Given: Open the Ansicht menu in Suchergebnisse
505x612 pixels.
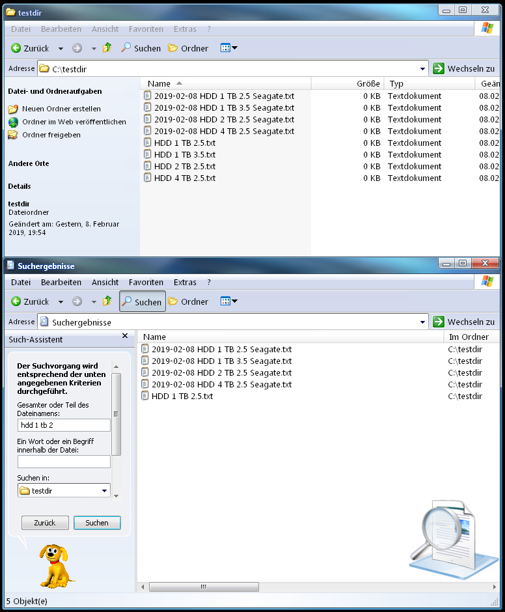Looking at the screenshot, I should point(105,282).
